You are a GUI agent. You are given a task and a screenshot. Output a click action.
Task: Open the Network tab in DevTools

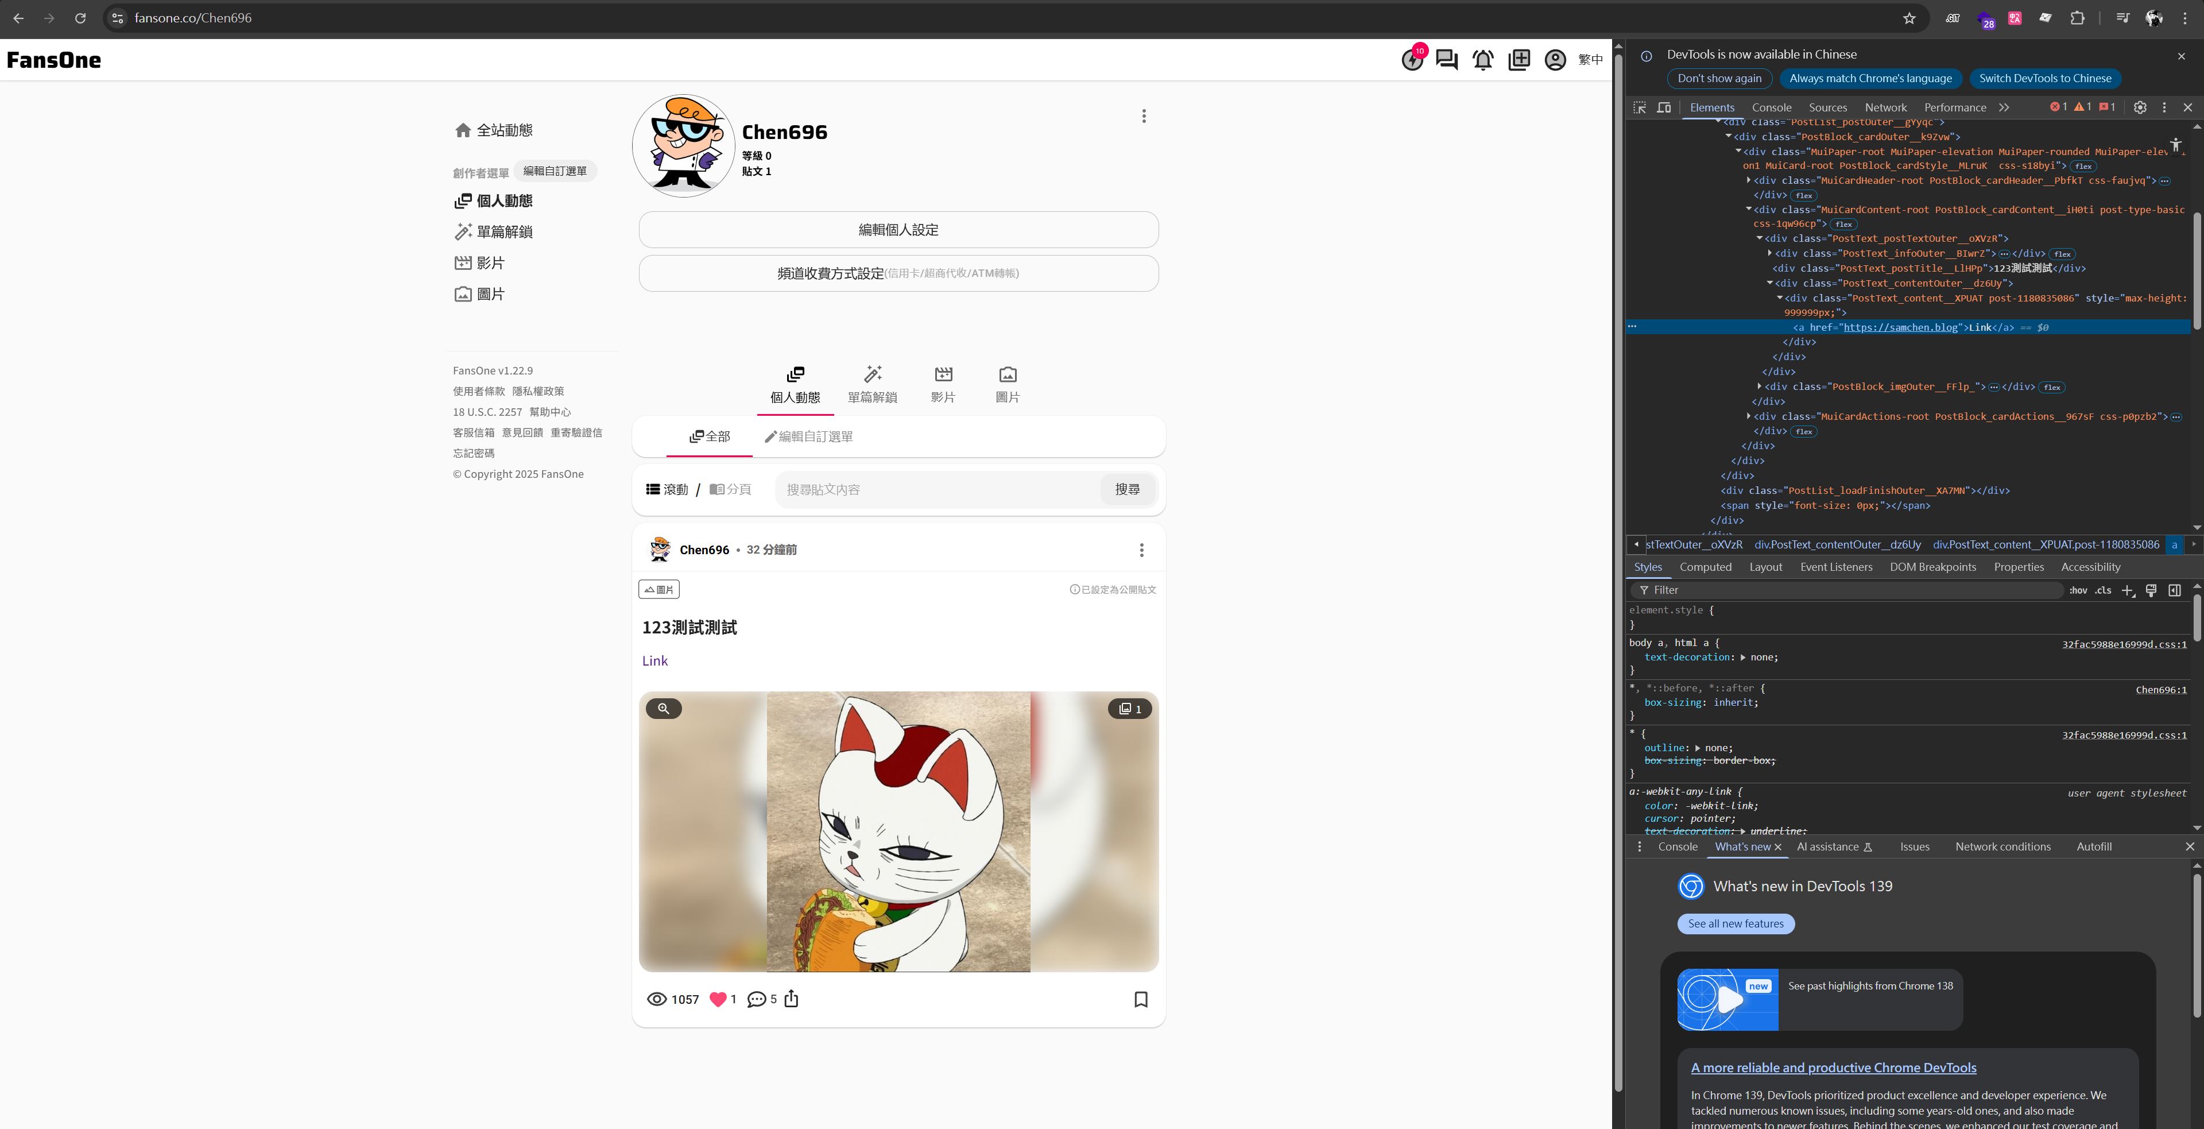click(x=1886, y=108)
